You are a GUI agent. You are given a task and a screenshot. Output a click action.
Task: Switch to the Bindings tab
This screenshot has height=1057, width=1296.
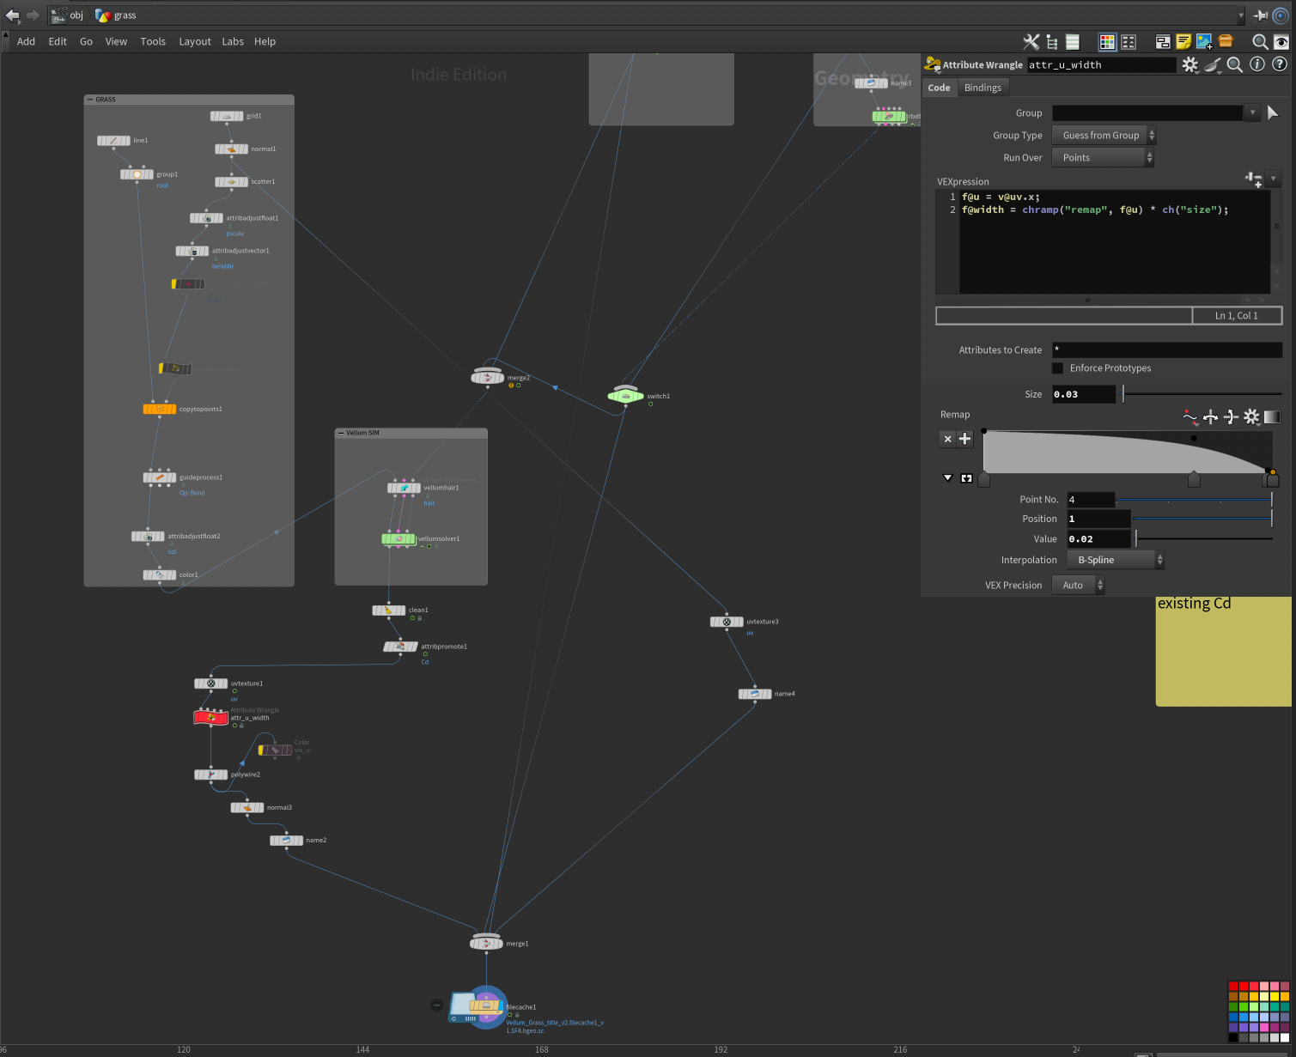point(983,88)
